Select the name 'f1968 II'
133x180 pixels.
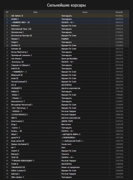pos(15,164)
